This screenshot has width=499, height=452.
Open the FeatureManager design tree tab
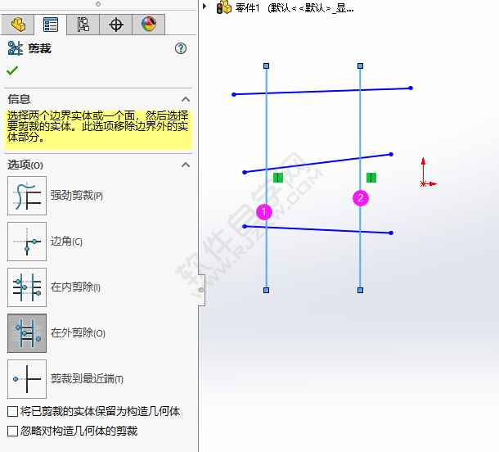point(18,25)
